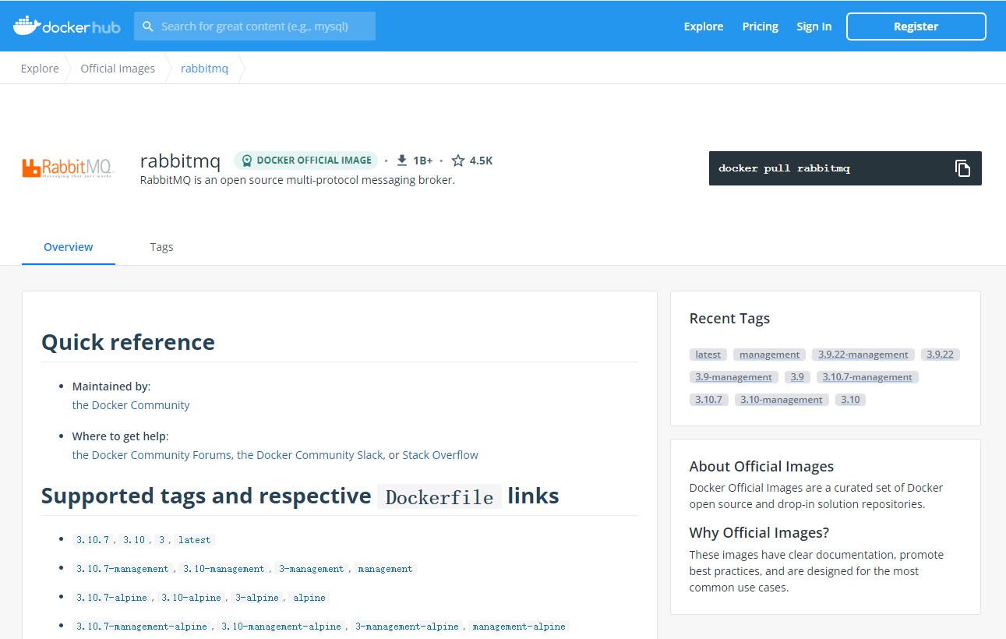The image size is (1006, 639).
Task: Open the Docker Community maintainer link
Action: point(131,405)
